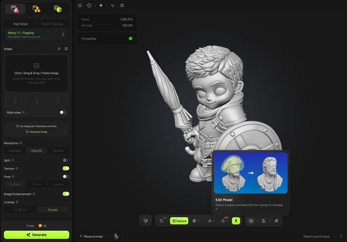Select the T-Pose option
347x242 pixels.
click(x=37, y=184)
